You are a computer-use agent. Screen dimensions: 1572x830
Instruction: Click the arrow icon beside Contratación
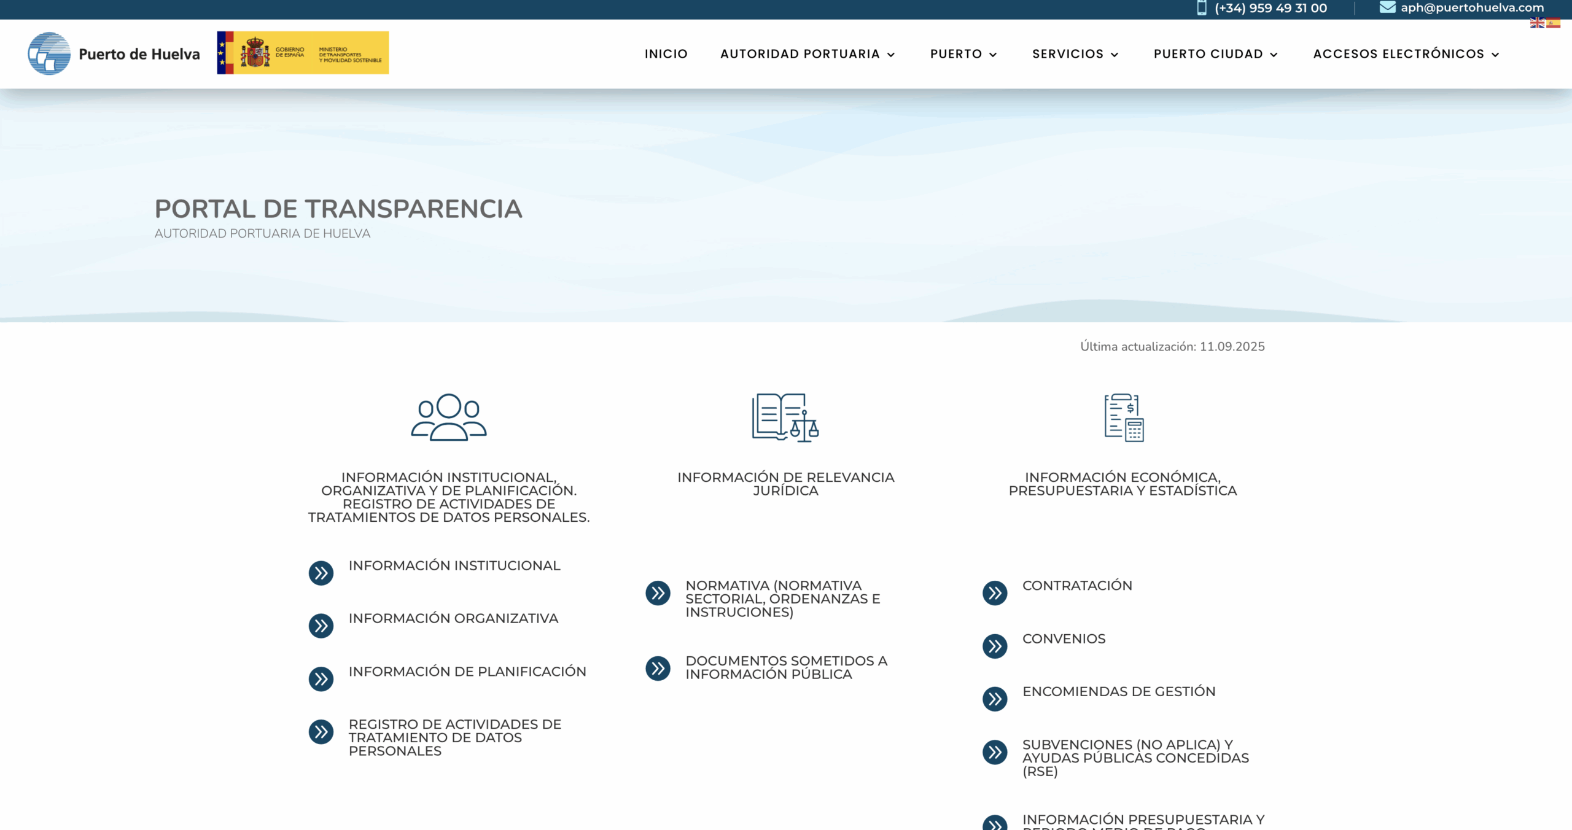(995, 593)
